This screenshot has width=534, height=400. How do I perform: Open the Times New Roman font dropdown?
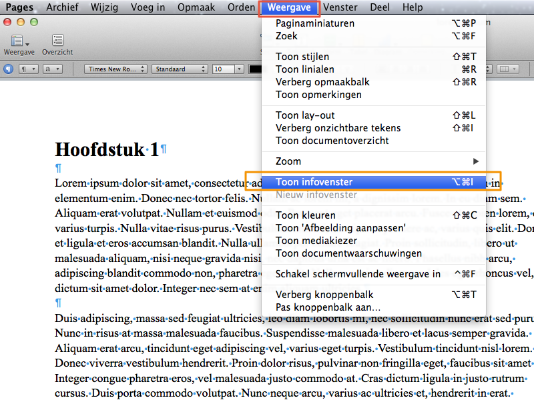pyautogui.click(x=115, y=69)
